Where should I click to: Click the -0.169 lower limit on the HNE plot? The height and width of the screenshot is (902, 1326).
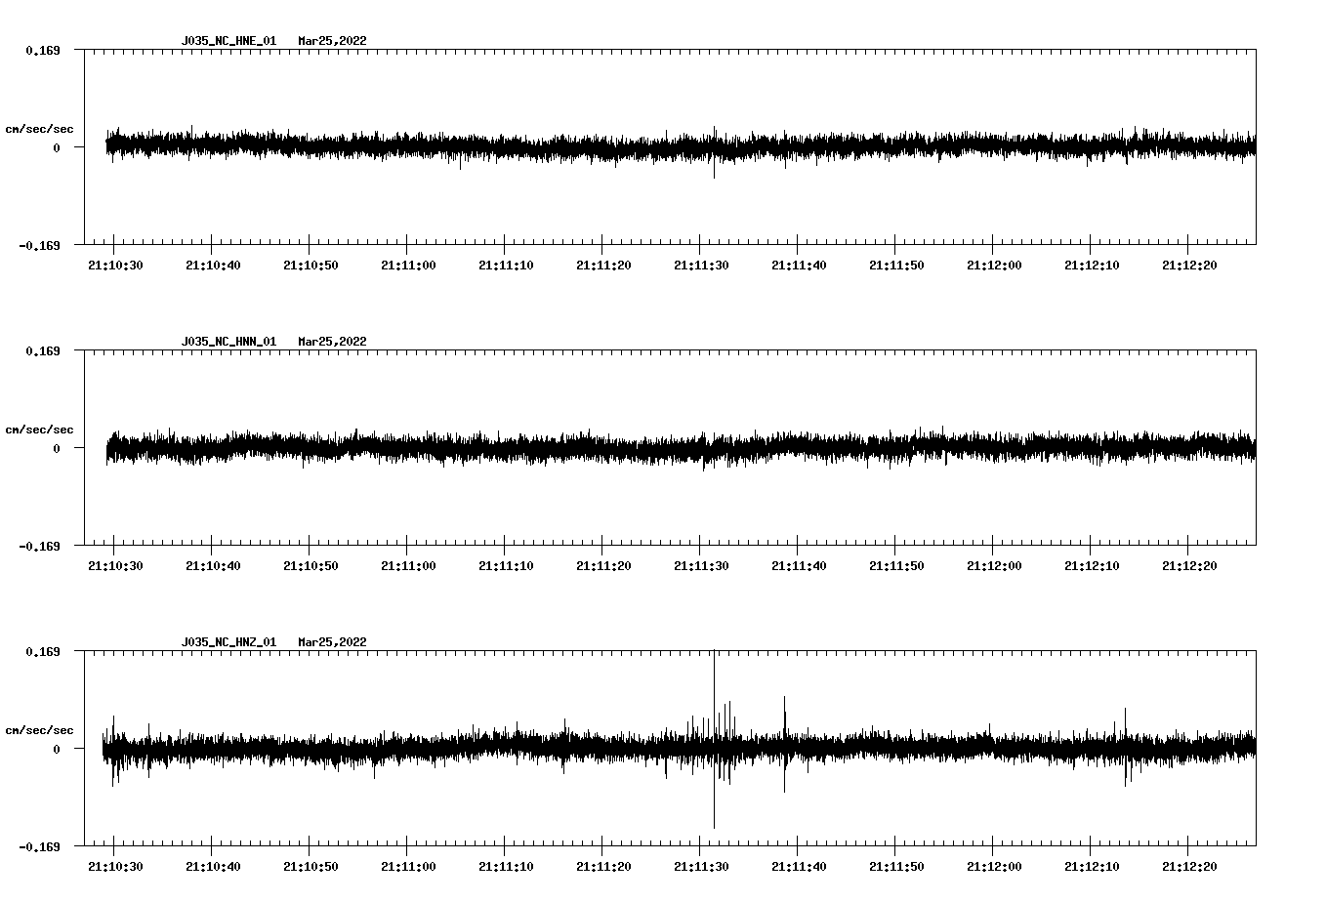(40, 245)
